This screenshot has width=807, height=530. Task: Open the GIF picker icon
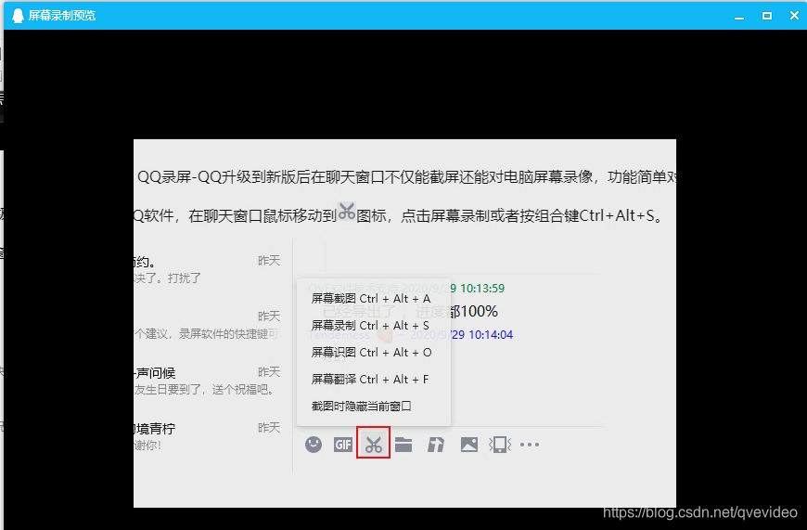point(343,444)
